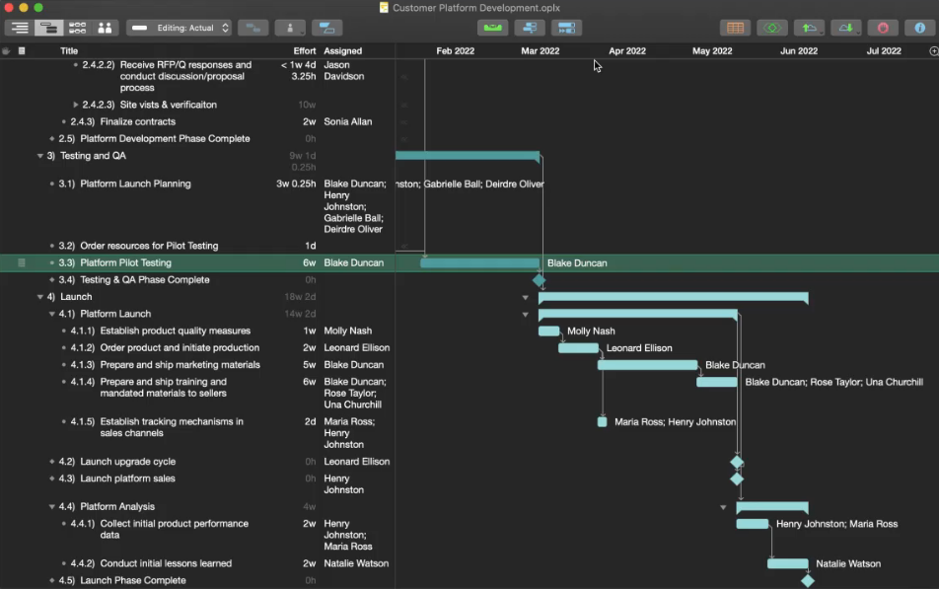Viewport: 939px width, 589px height.
Task: Select the Leonard Ellison production task bar
Action: coord(578,347)
